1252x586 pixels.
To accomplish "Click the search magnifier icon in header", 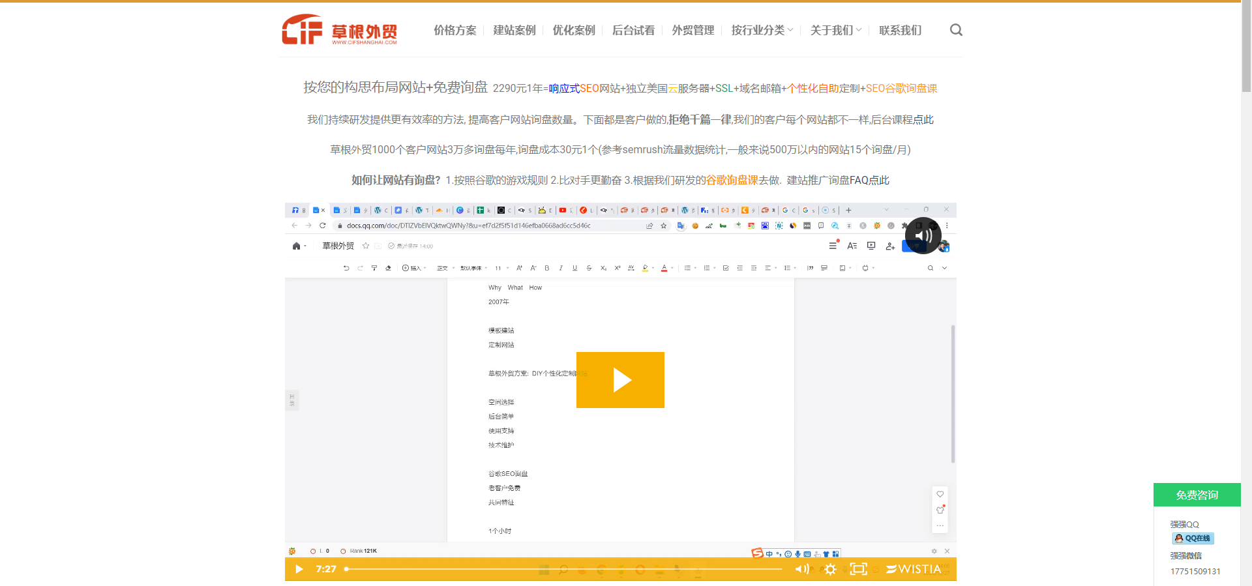I will point(956,30).
